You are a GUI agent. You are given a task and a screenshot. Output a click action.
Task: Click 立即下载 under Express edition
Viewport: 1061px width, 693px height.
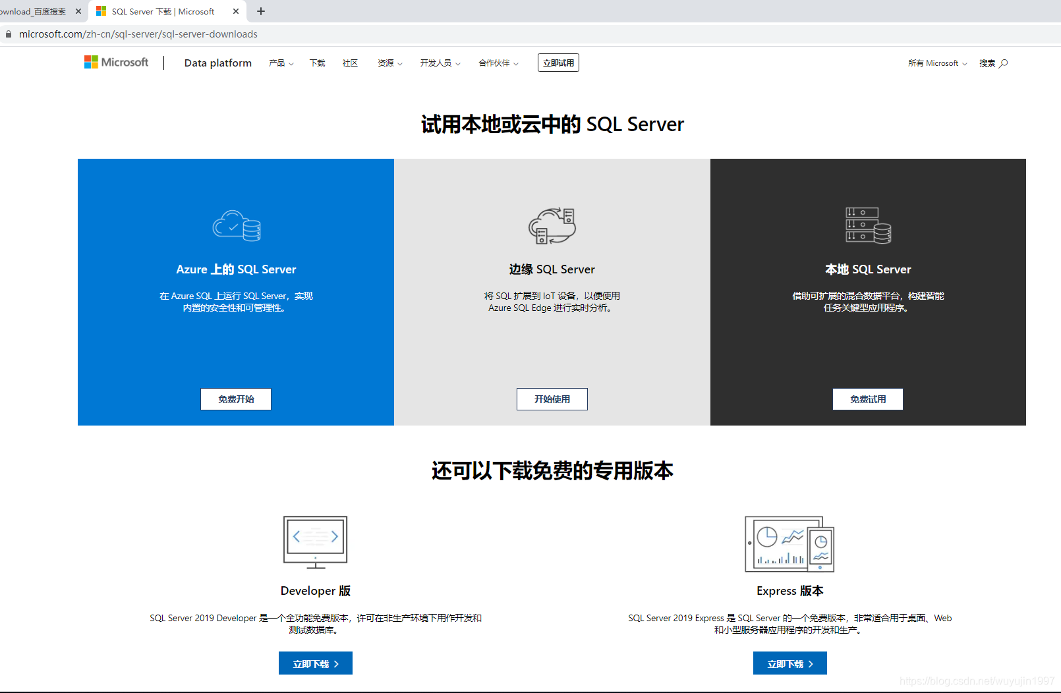[x=790, y=663]
